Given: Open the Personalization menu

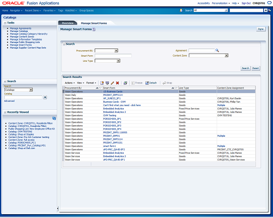Looking at the screenshot, I should tap(221, 3).
